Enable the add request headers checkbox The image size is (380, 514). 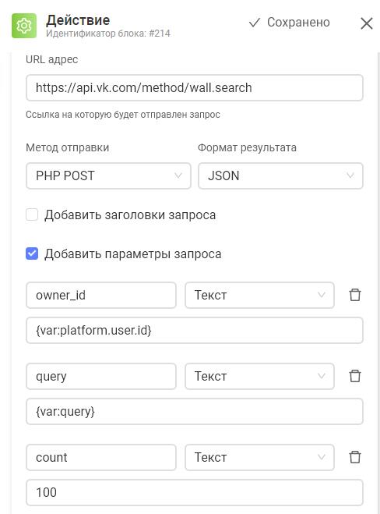32,214
